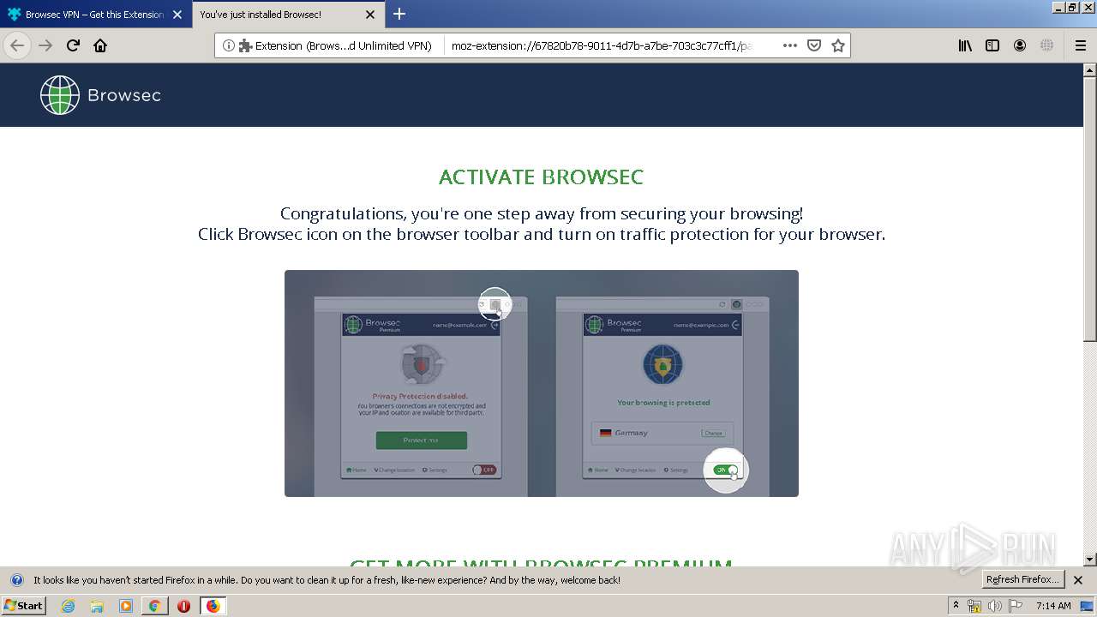Screen dimensions: 1097x617
Task: Open the Windows Start menu
Action: pyautogui.click(x=24, y=606)
